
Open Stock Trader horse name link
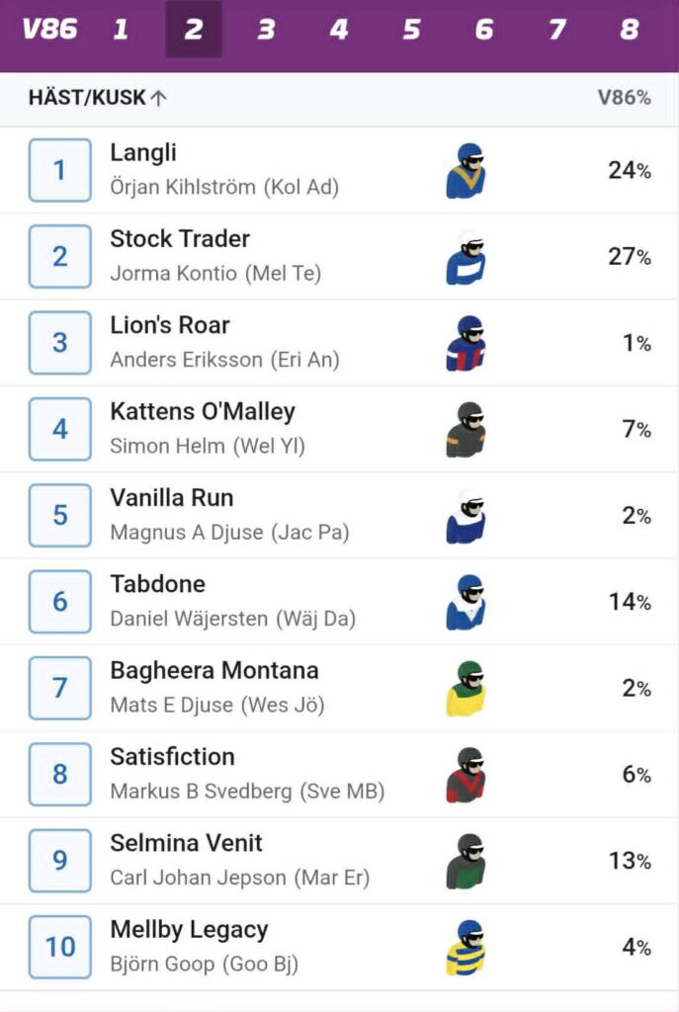tap(180, 239)
